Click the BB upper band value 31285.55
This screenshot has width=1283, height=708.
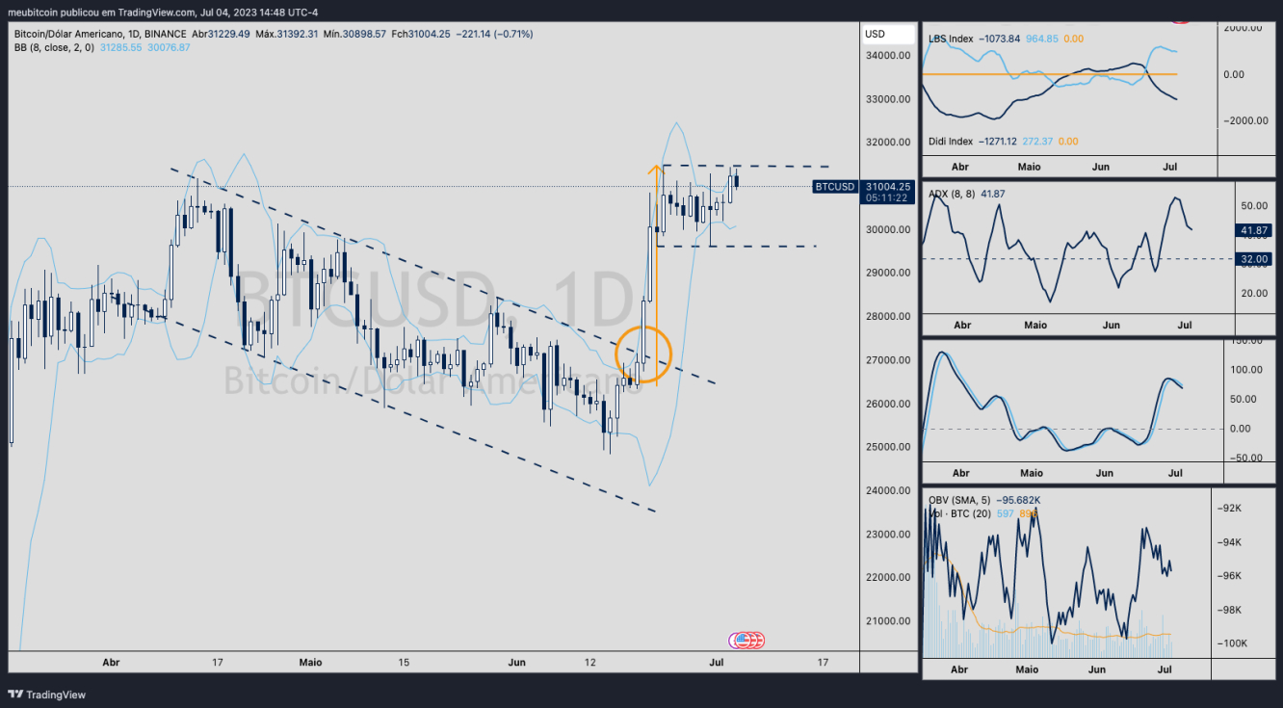coord(119,47)
